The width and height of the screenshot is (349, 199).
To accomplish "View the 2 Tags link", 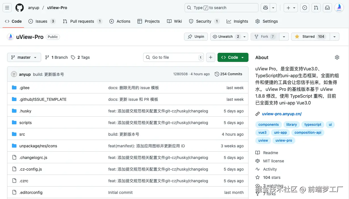I will 80,57.
